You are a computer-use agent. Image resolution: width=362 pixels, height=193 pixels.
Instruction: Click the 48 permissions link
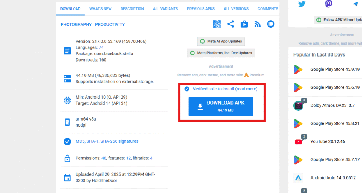(x=104, y=158)
